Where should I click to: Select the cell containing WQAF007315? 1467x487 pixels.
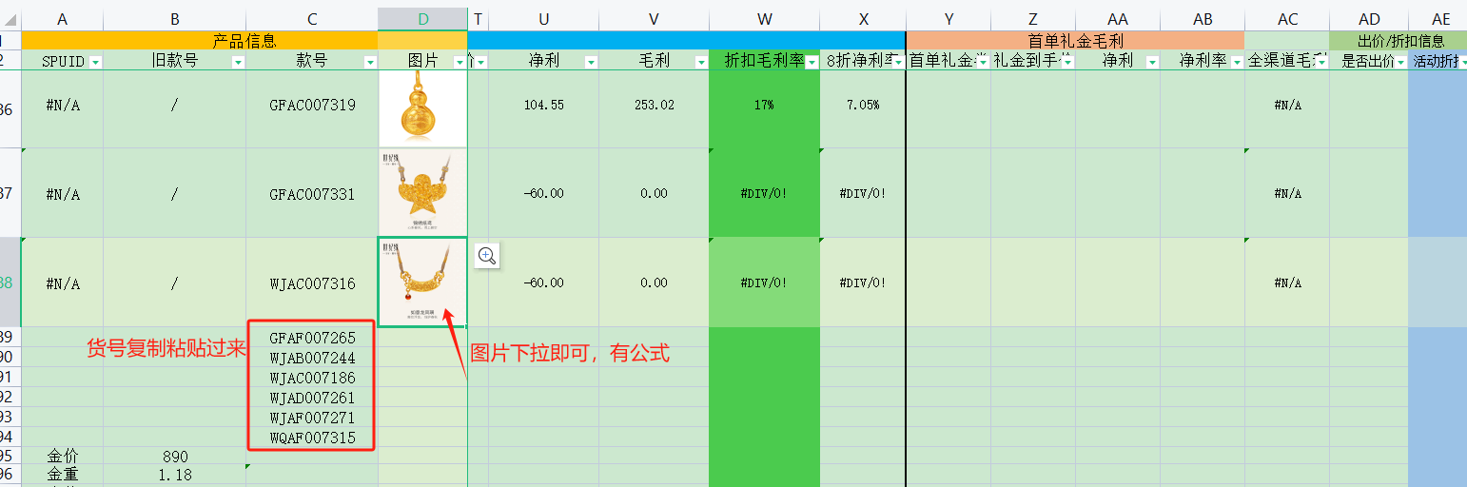[x=312, y=438]
